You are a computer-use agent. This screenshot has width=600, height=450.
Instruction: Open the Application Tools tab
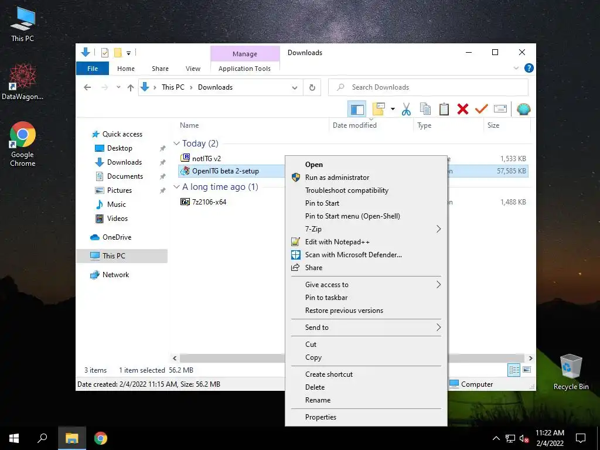[x=244, y=69]
